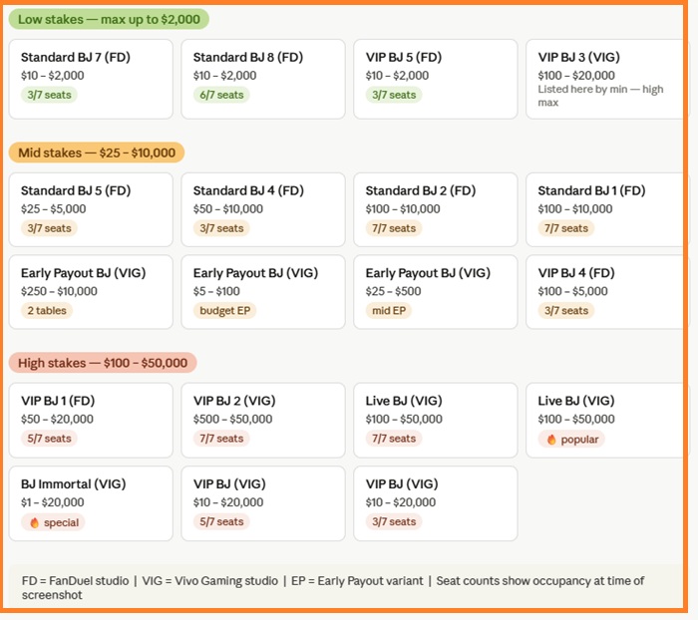
Task: Click the flame icon on the popular badge
Action: point(551,439)
